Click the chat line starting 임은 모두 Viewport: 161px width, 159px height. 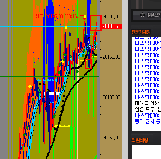(148, 109)
